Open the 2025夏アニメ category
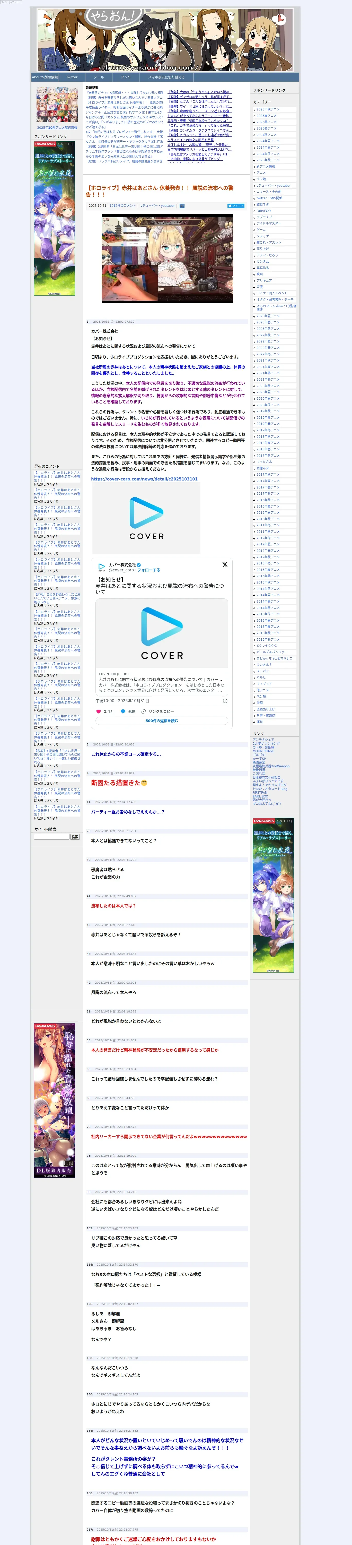Screen dimensions: 352x1545 [x=266, y=116]
